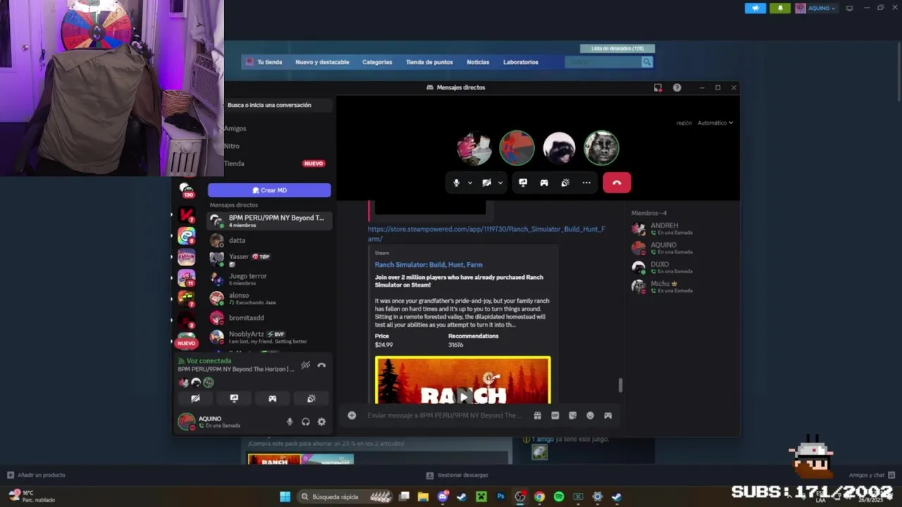The height and width of the screenshot is (507, 902).
Task: Open camera options arrow in call bar
Action: pyautogui.click(x=500, y=182)
